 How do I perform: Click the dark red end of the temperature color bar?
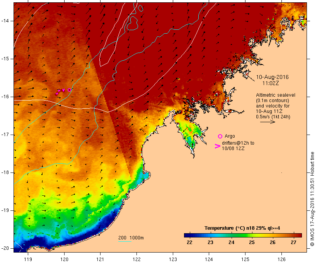coord(299,235)
